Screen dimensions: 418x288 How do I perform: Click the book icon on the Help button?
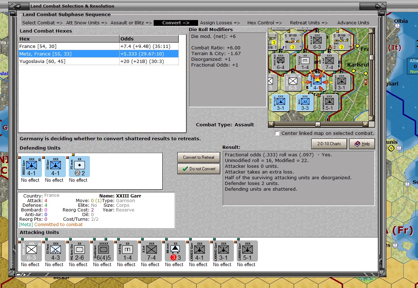coord(357,144)
